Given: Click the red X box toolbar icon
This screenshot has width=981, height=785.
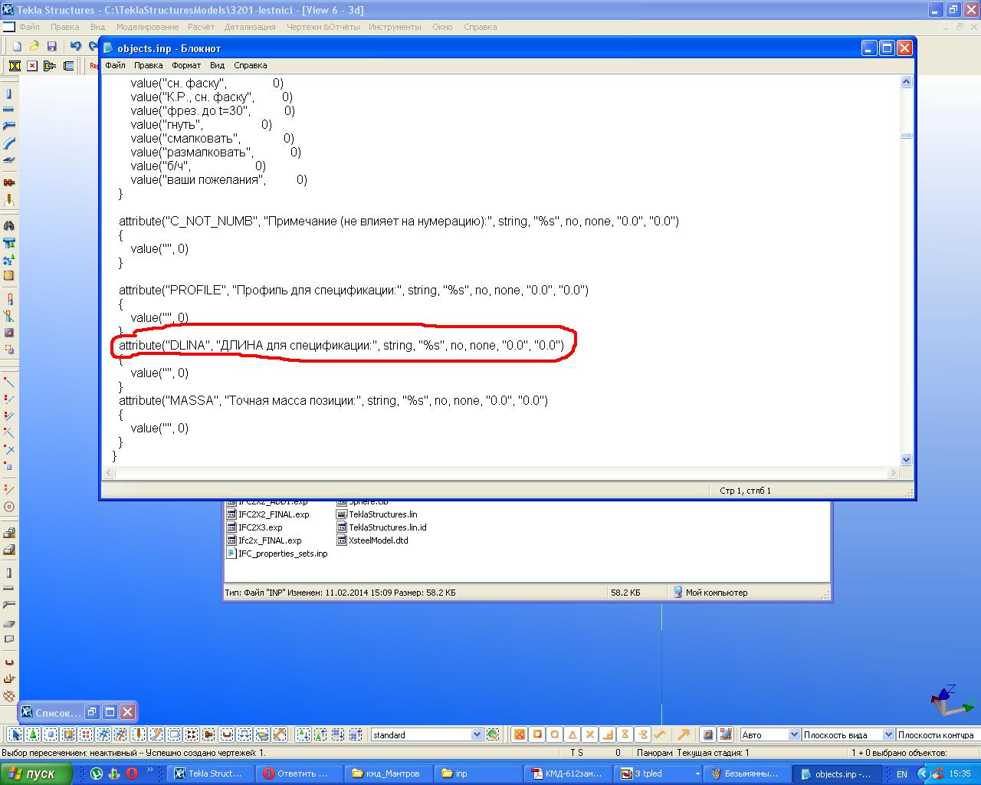Looking at the screenshot, I should 32,66.
